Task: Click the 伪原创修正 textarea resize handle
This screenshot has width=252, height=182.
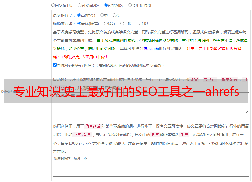Action: click(247, 175)
